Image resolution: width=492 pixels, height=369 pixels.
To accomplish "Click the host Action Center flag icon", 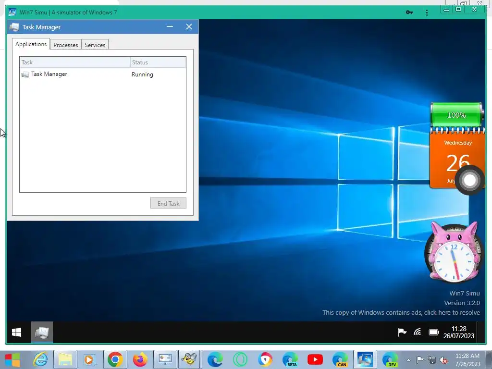I will (420, 360).
